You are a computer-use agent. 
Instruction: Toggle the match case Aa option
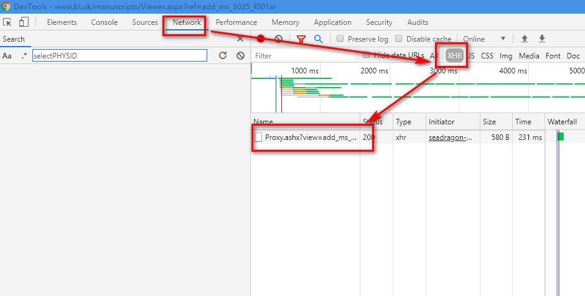[x=7, y=55]
